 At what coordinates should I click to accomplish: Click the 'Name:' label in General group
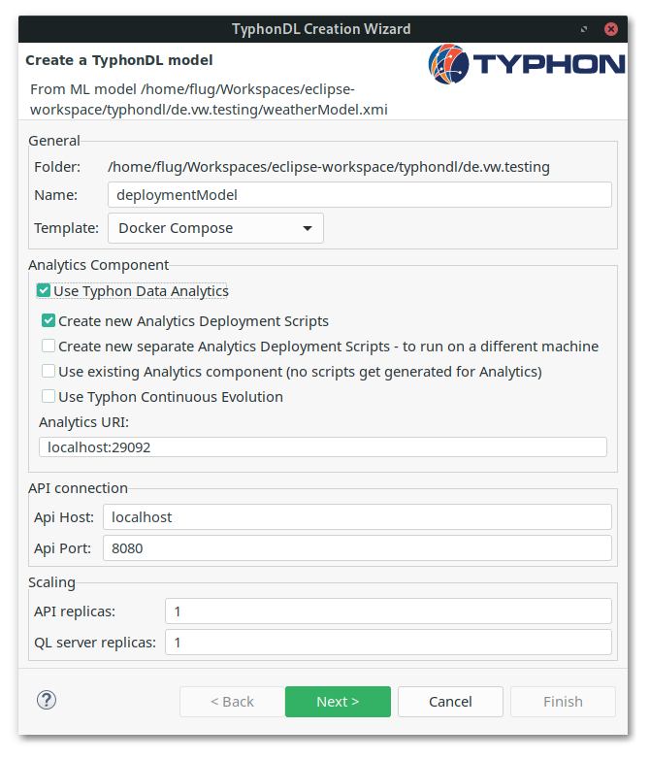pyautogui.click(x=55, y=195)
